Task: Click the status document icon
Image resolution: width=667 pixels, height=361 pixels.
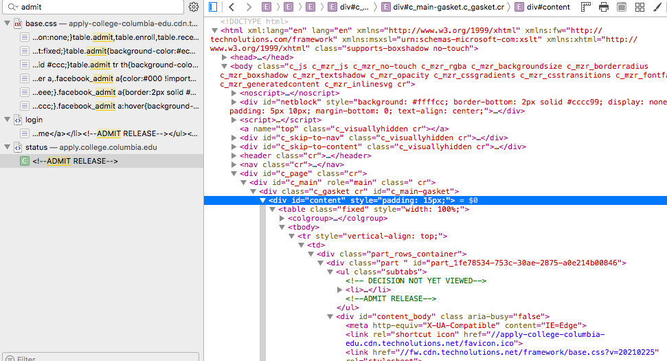Action: pyautogui.click(x=18, y=147)
